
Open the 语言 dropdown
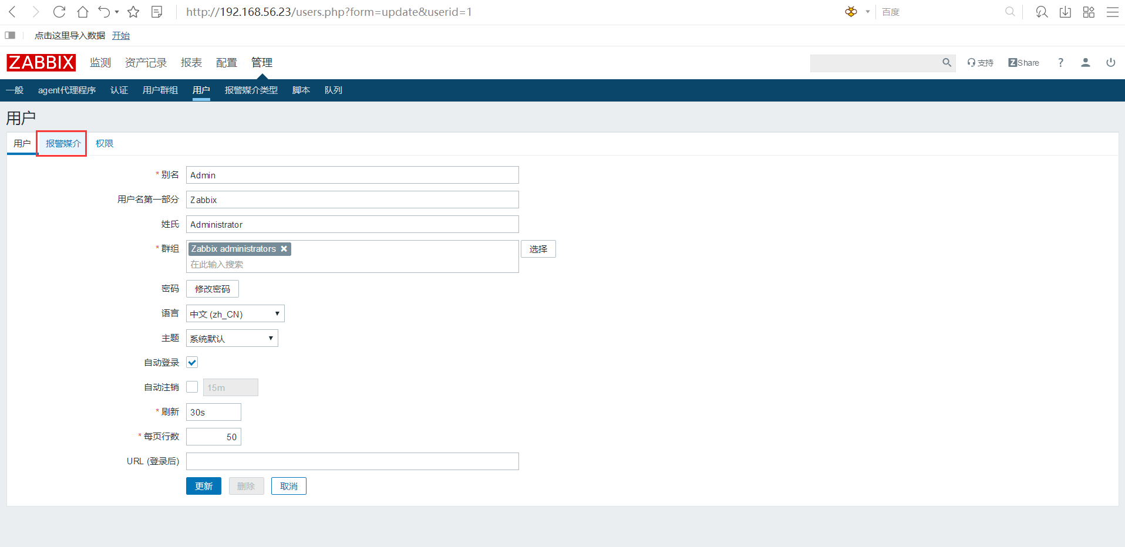(x=235, y=314)
